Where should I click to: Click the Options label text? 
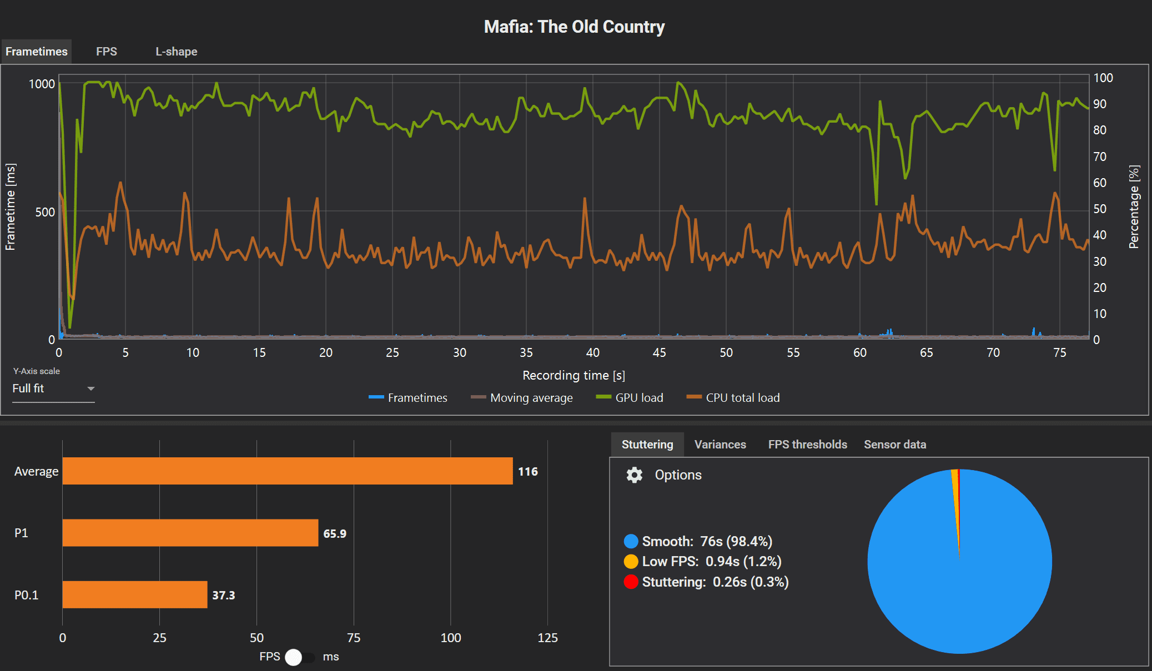(x=678, y=475)
